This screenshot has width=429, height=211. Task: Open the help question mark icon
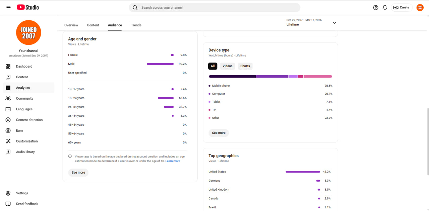[376, 7]
